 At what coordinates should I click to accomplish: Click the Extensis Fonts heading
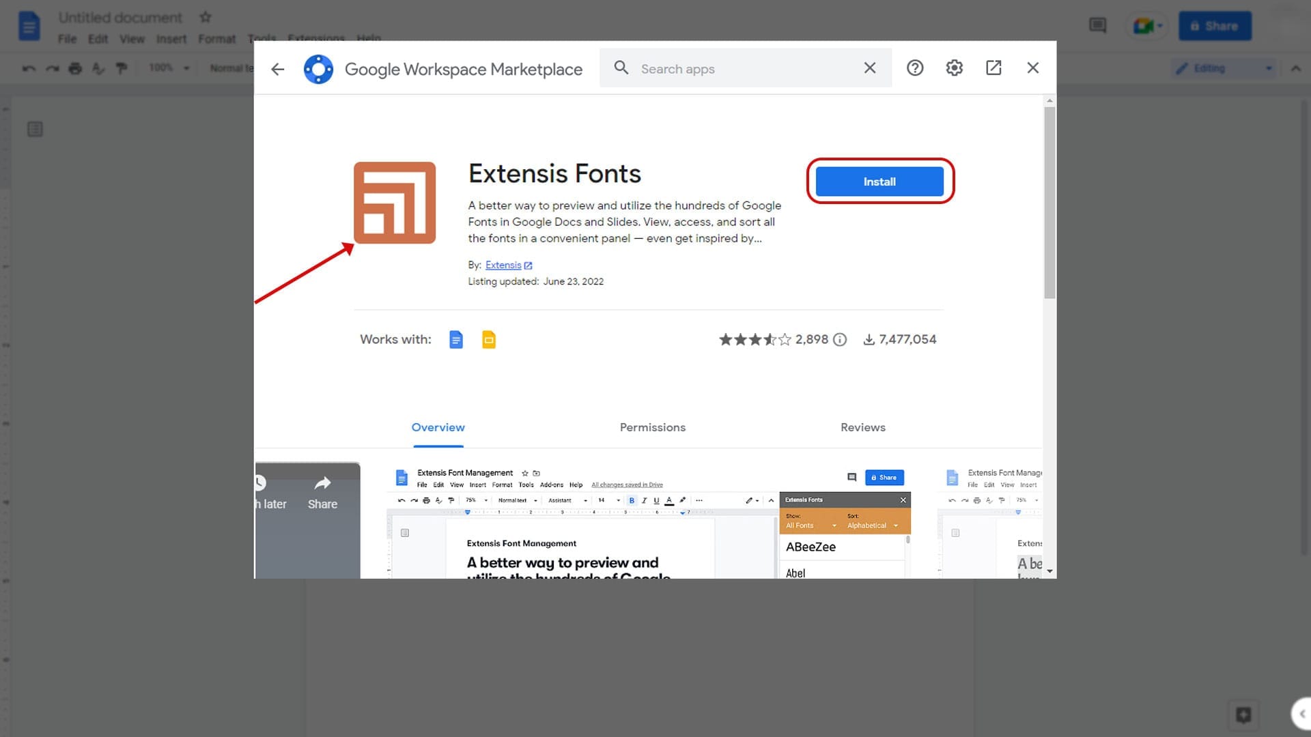point(554,173)
